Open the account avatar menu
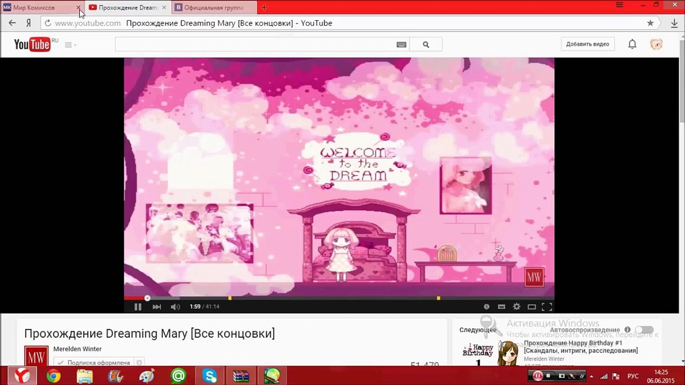 tap(657, 44)
